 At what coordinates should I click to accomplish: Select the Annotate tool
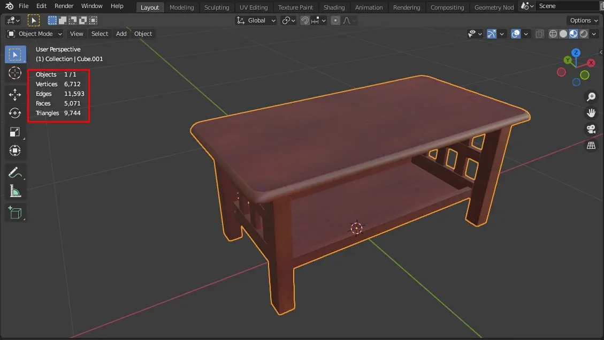15,172
